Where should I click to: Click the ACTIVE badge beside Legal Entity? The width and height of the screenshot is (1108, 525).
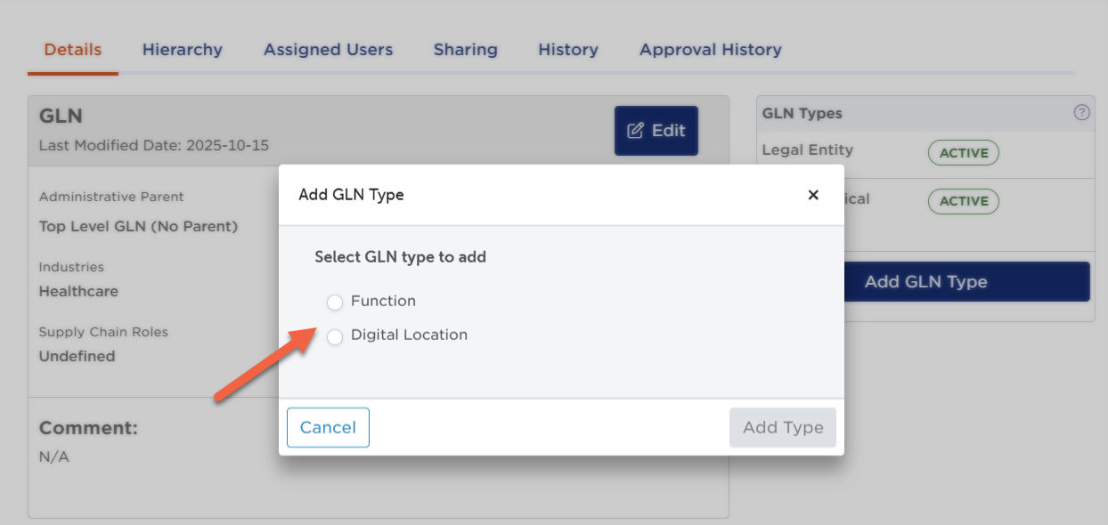[963, 153]
